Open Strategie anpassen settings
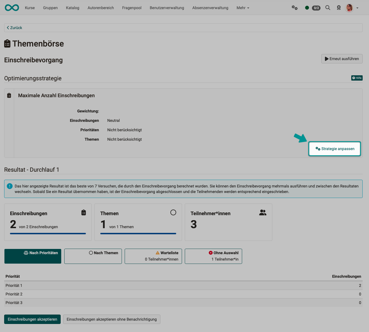 [x=334, y=149]
